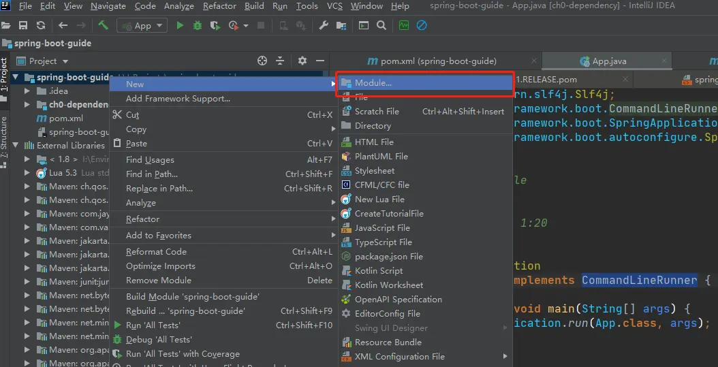Open project settings wrench icon
This screenshot has width=718, height=367.
pos(324,26)
